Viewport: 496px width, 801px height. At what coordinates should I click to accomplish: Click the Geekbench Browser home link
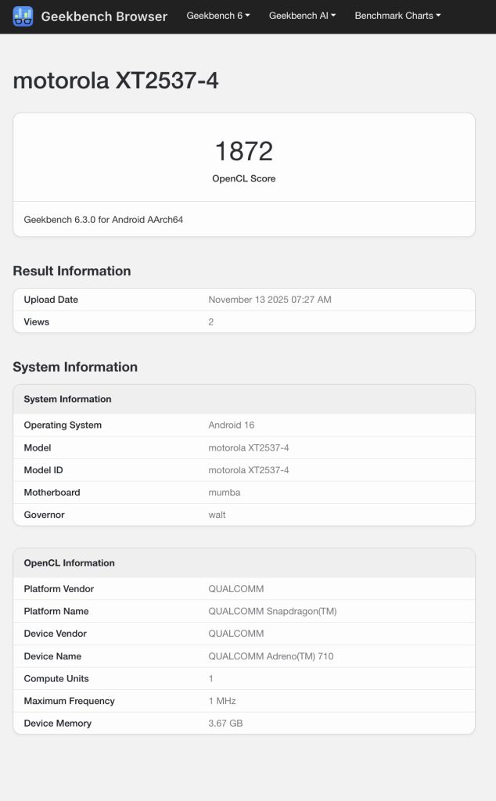106,16
